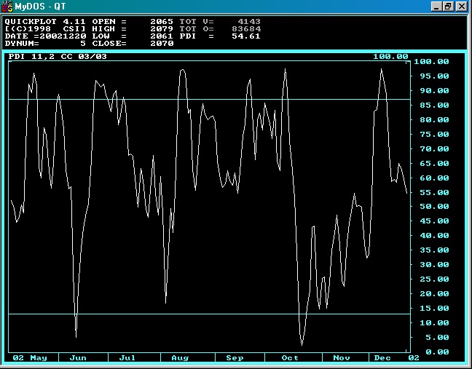Click the 50.00 y-axis label
Screen dimensions: 472x369
[x=434, y=206]
